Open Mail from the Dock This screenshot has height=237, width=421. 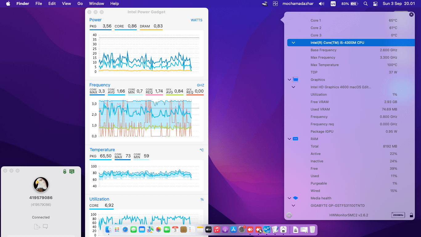(142, 230)
